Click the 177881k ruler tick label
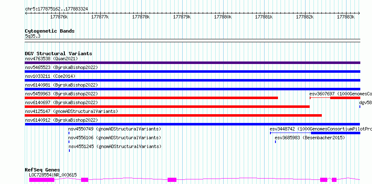 [264, 17]
